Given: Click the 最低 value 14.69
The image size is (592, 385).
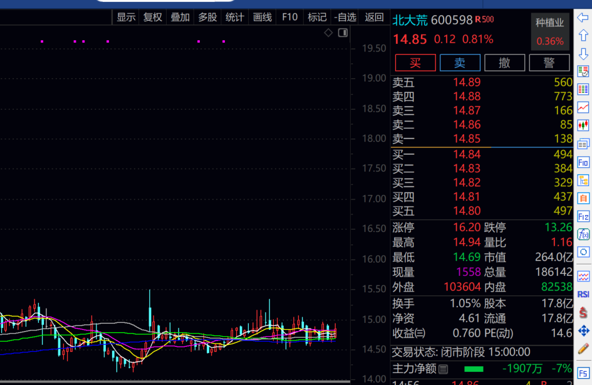Looking at the screenshot, I should point(467,257).
